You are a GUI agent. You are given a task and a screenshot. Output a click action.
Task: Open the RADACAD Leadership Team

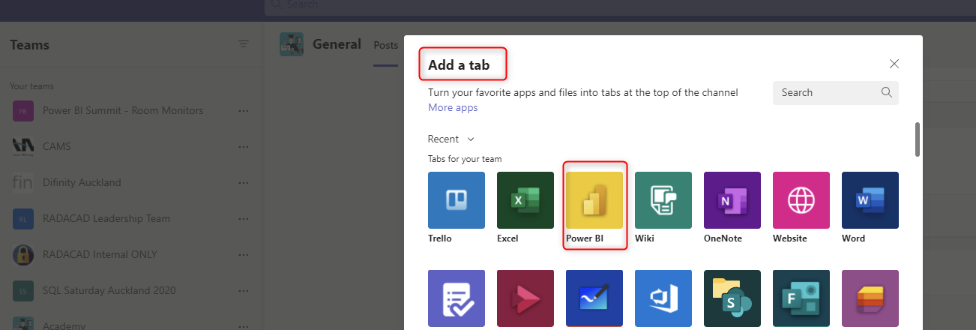[x=106, y=218]
